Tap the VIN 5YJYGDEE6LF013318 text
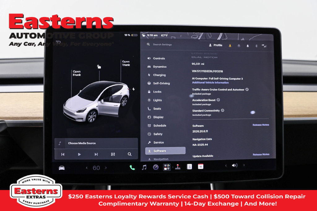Image resolution: width=317 pixels, height=211 pixels. (x=207, y=71)
